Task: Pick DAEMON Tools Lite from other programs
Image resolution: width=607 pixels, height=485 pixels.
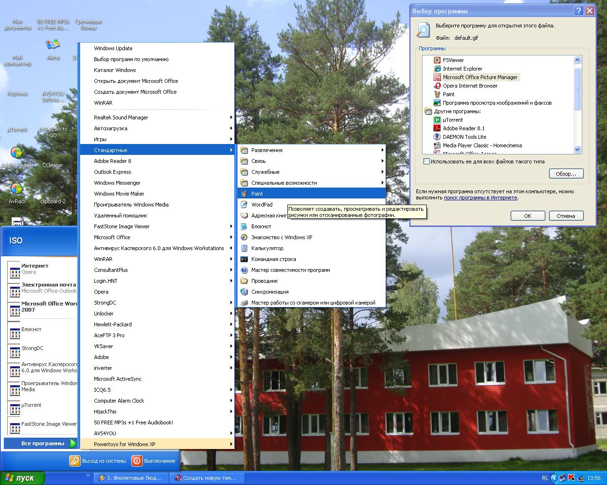Action: tap(464, 137)
